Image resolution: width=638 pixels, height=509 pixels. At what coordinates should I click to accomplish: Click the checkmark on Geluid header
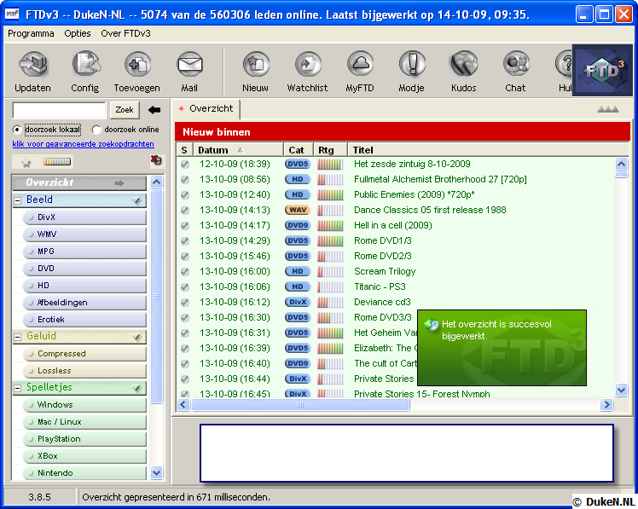click(x=136, y=337)
